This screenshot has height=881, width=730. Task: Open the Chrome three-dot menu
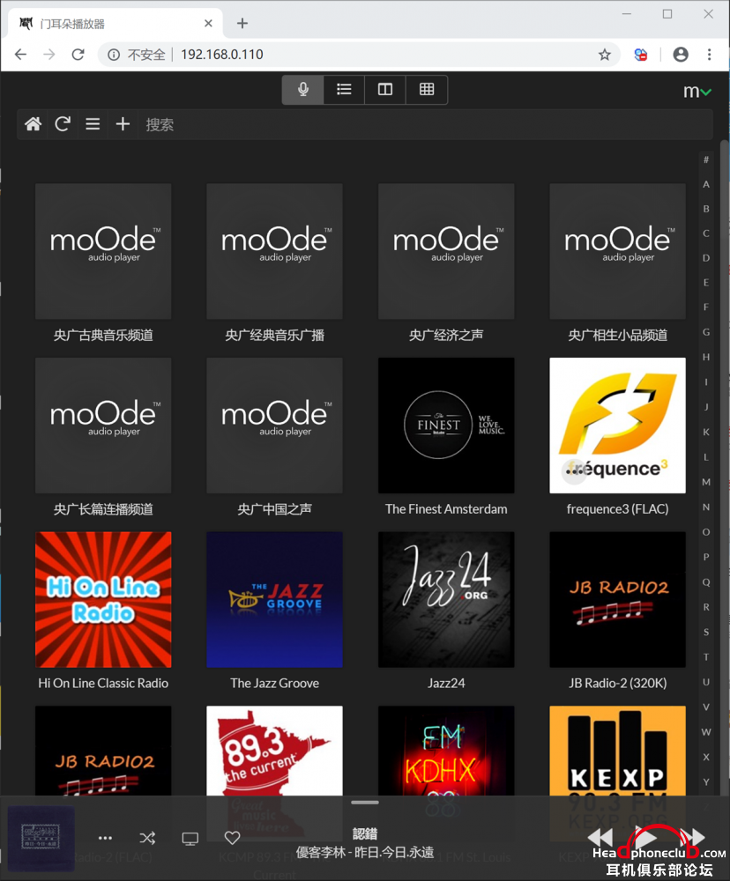coord(709,55)
